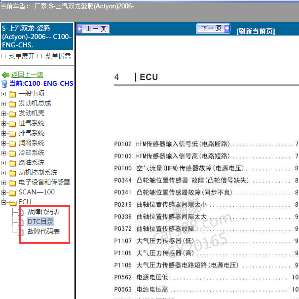
Task: Click the open ECU folder icon
Action: 13,202
